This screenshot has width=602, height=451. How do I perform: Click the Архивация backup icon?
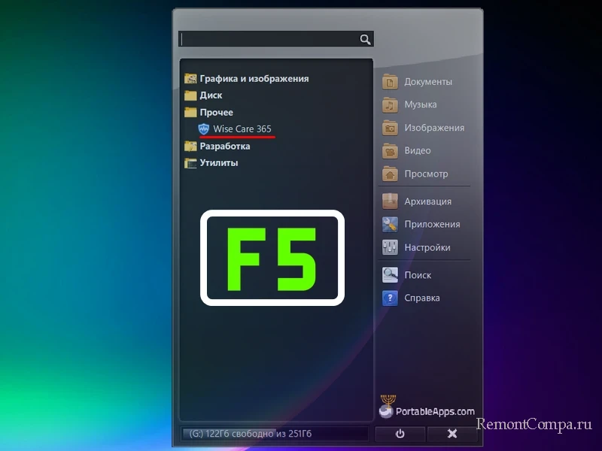390,201
